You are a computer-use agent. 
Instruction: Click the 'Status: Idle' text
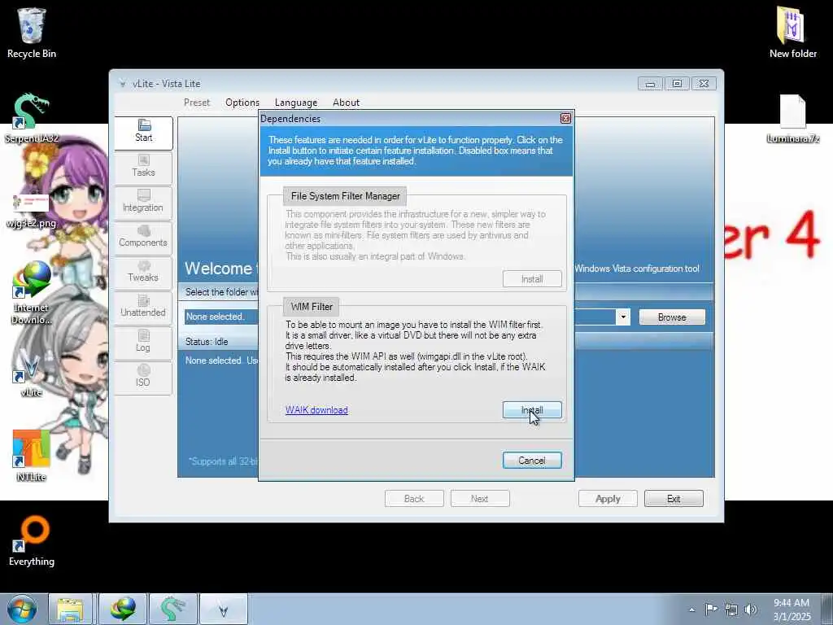tap(207, 342)
